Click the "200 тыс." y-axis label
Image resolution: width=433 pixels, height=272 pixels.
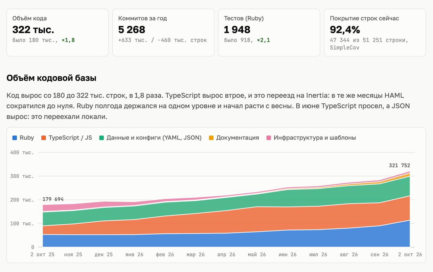pos(22,200)
